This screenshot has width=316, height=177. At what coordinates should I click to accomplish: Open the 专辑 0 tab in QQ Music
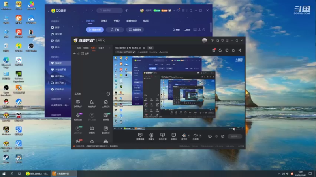coord(117,21)
